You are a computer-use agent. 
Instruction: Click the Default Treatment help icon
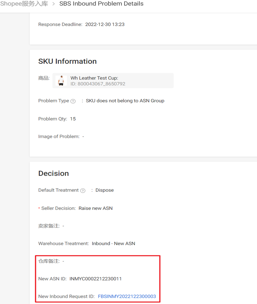83,191
